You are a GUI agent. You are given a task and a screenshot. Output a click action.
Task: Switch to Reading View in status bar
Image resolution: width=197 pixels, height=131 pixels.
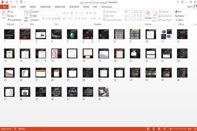[x=159, y=129]
